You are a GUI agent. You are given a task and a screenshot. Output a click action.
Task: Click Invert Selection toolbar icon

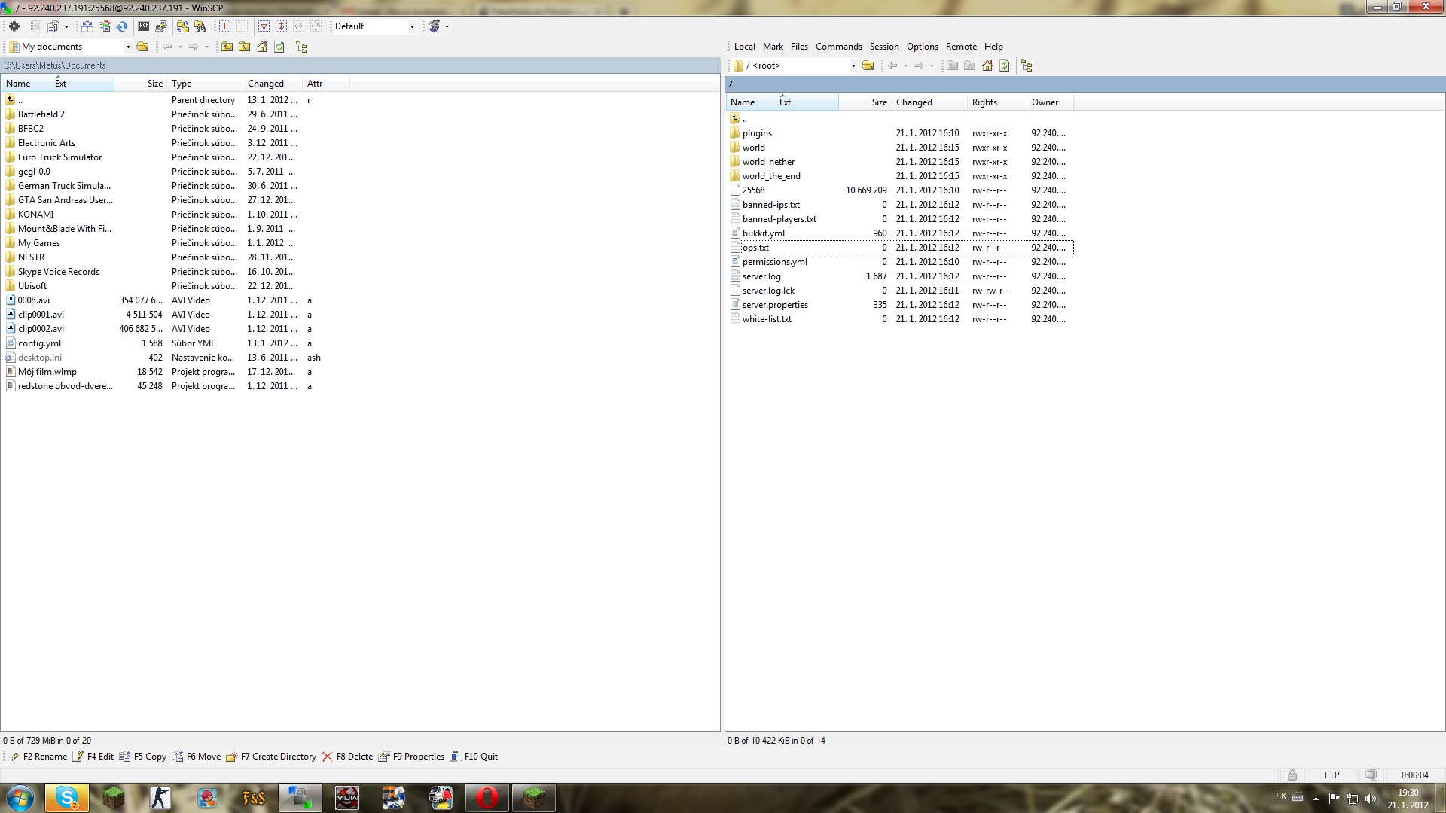281,26
